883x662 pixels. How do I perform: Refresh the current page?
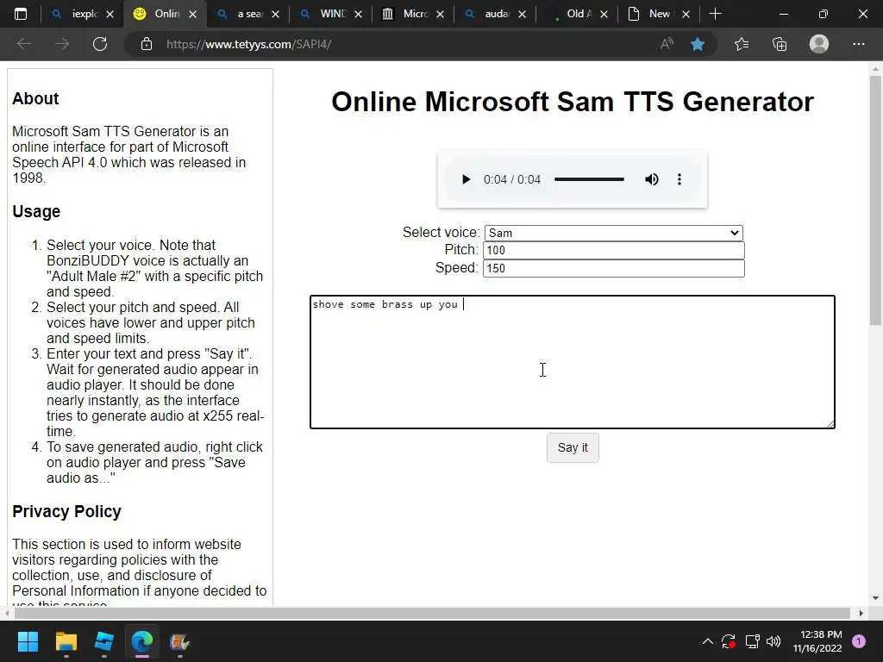[x=100, y=44]
